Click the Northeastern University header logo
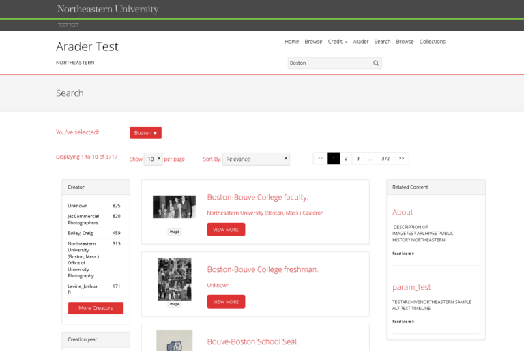This screenshot has height=351, width=524. [x=107, y=10]
